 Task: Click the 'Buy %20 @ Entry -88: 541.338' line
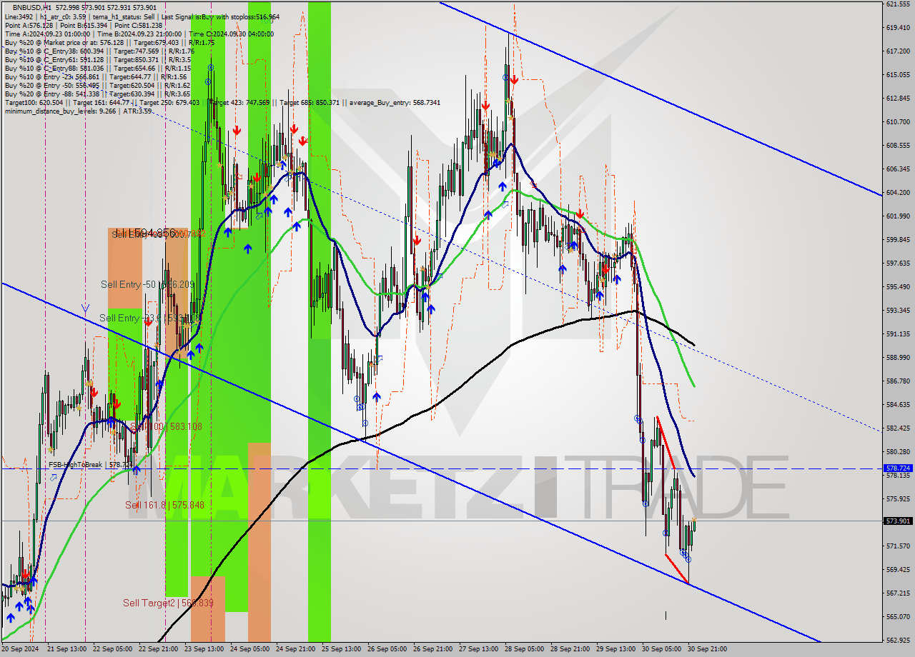coord(97,94)
